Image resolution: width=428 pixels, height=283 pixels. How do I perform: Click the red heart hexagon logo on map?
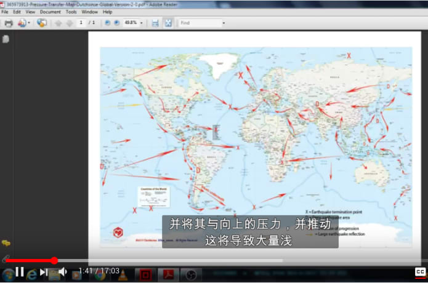[118, 233]
